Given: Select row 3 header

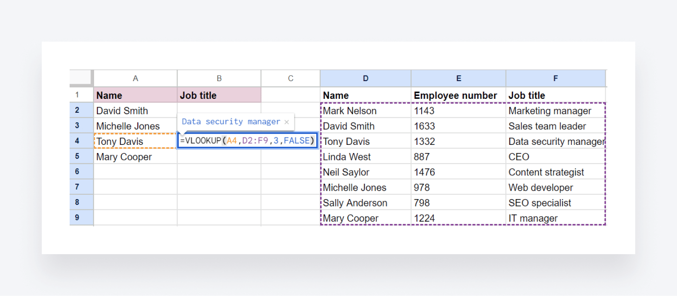Looking at the screenshot, I should pyautogui.click(x=81, y=126).
